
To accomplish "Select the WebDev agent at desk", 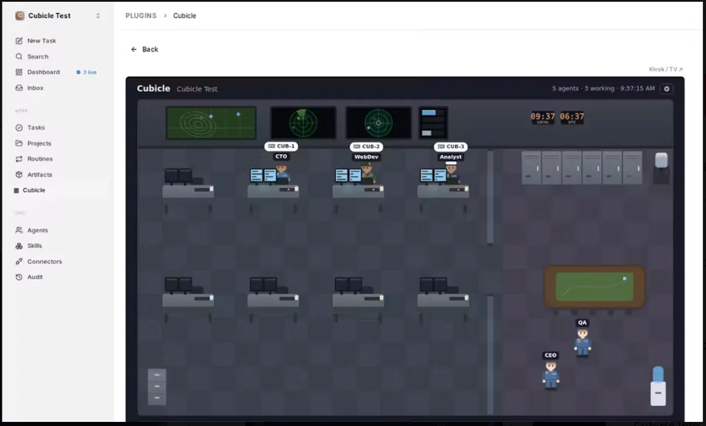I will click(x=367, y=173).
